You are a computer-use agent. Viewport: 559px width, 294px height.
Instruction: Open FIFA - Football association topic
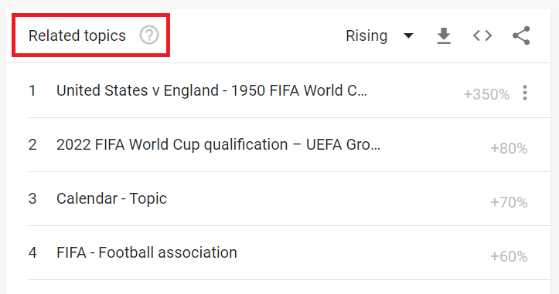(147, 252)
